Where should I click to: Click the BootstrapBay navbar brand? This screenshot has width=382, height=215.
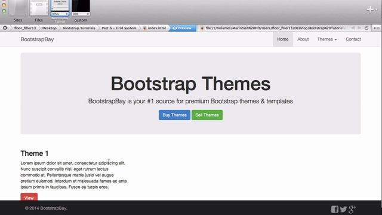point(37,39)
